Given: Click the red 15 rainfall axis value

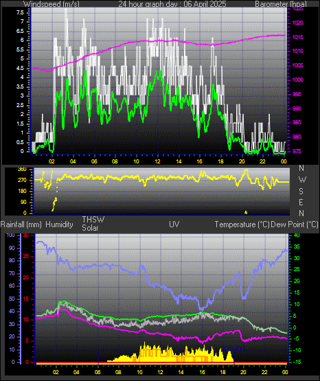Looking at the screenshot, I should coord(26,299).
